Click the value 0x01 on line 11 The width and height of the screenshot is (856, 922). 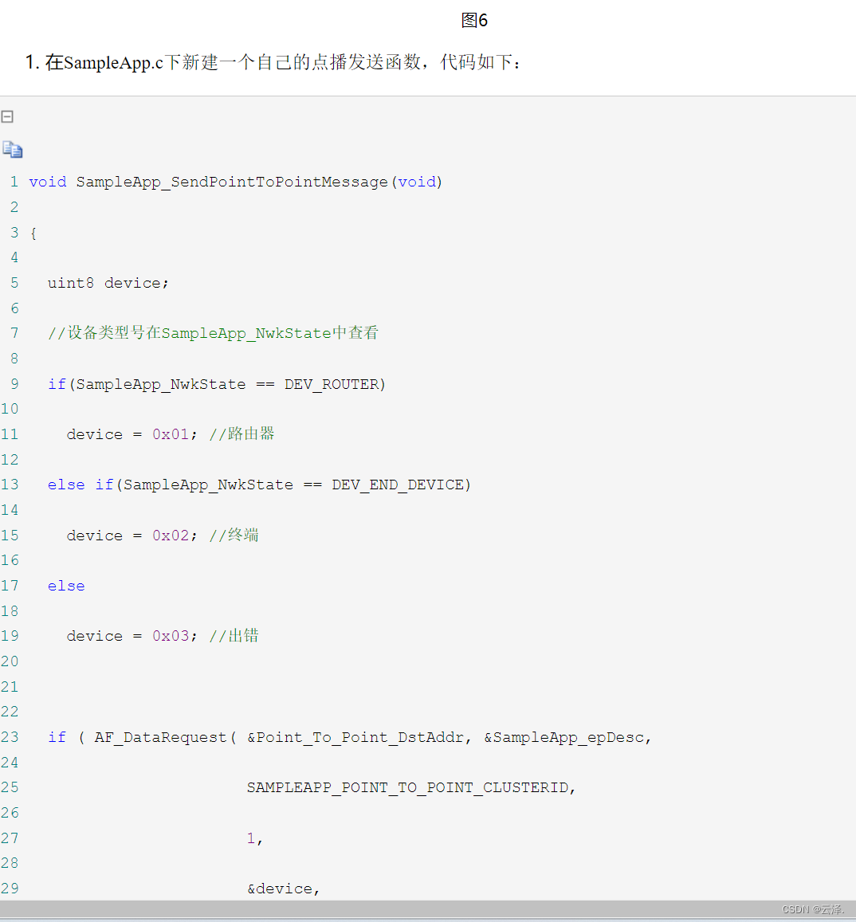pos(171,434)
